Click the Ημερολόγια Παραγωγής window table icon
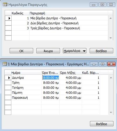The height and width of the screenshot is (131, 117). tap(5, 5)
